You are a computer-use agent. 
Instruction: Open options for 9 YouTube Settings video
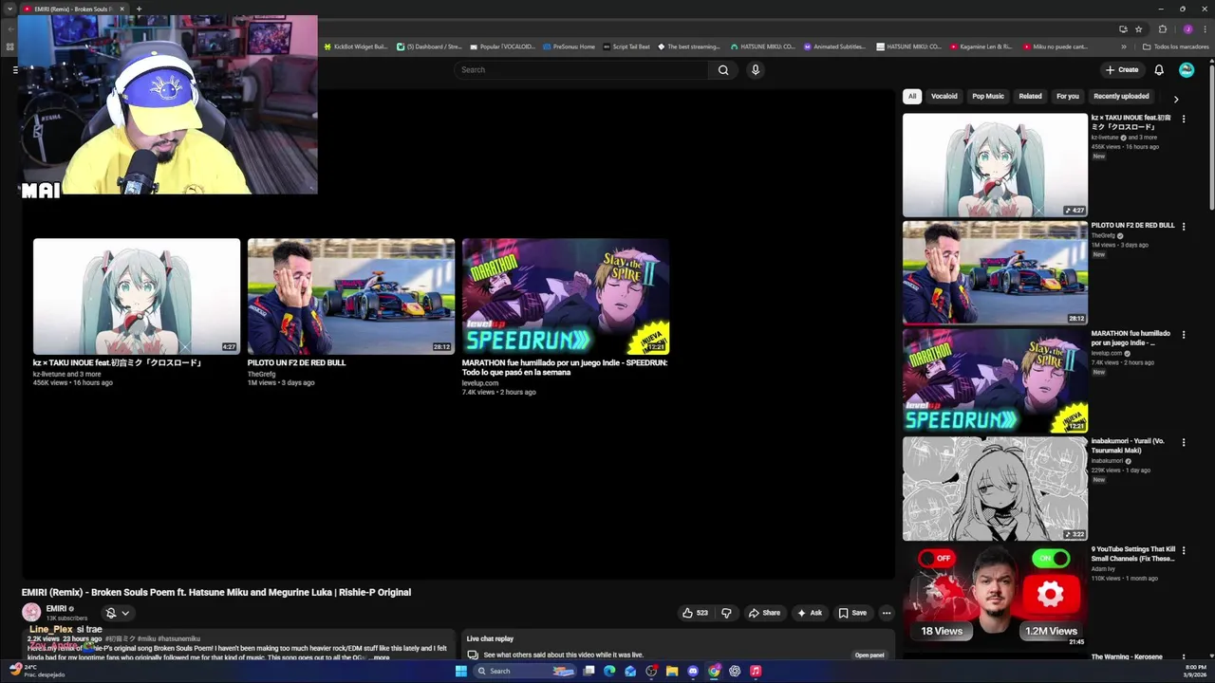click(1184, 550)
